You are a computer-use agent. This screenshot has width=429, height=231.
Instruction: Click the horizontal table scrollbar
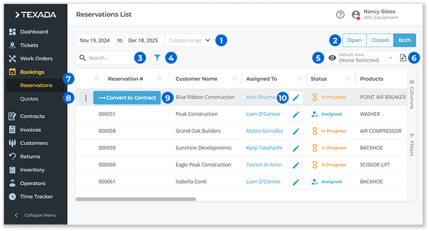135,199
